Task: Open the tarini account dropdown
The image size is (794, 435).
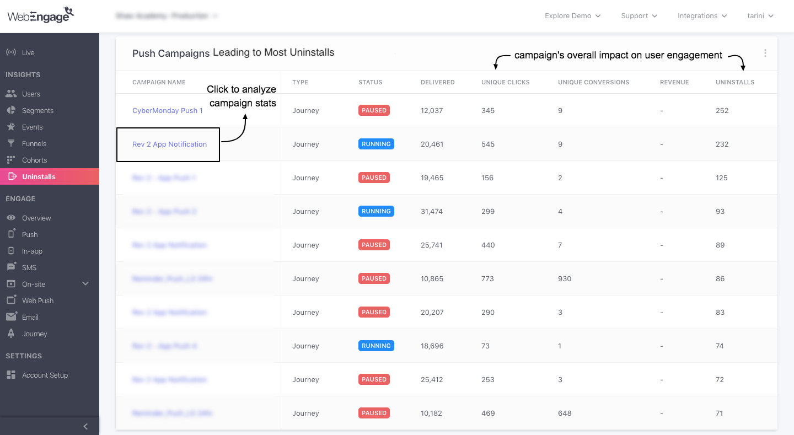Action: [760, 16]
